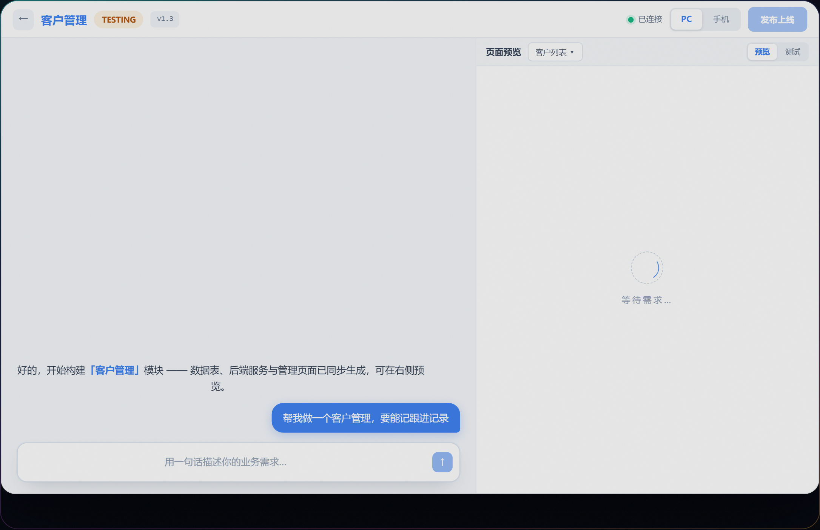
Task: Select the 预览 tab
Action: click(762, 52)
